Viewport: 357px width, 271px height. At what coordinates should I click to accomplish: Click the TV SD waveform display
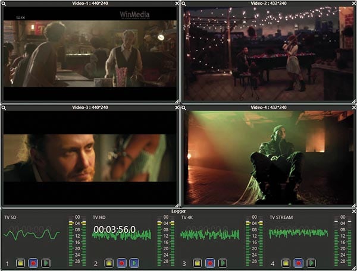tap(32, 235)
